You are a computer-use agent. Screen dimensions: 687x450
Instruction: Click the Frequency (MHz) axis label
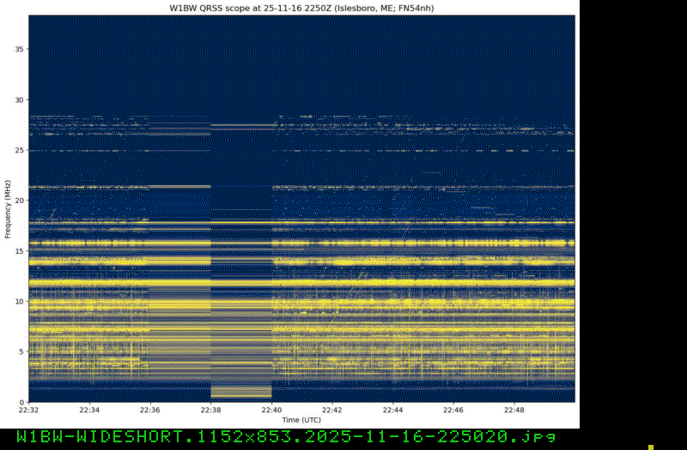click(x=7, y=209)
